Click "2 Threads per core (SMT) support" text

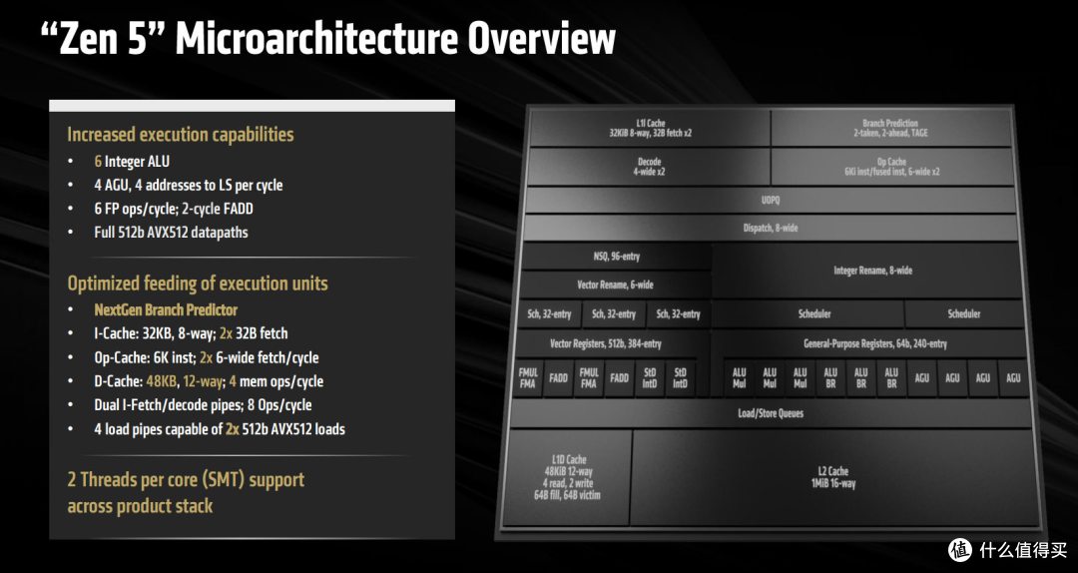click(x=186, y=479)
